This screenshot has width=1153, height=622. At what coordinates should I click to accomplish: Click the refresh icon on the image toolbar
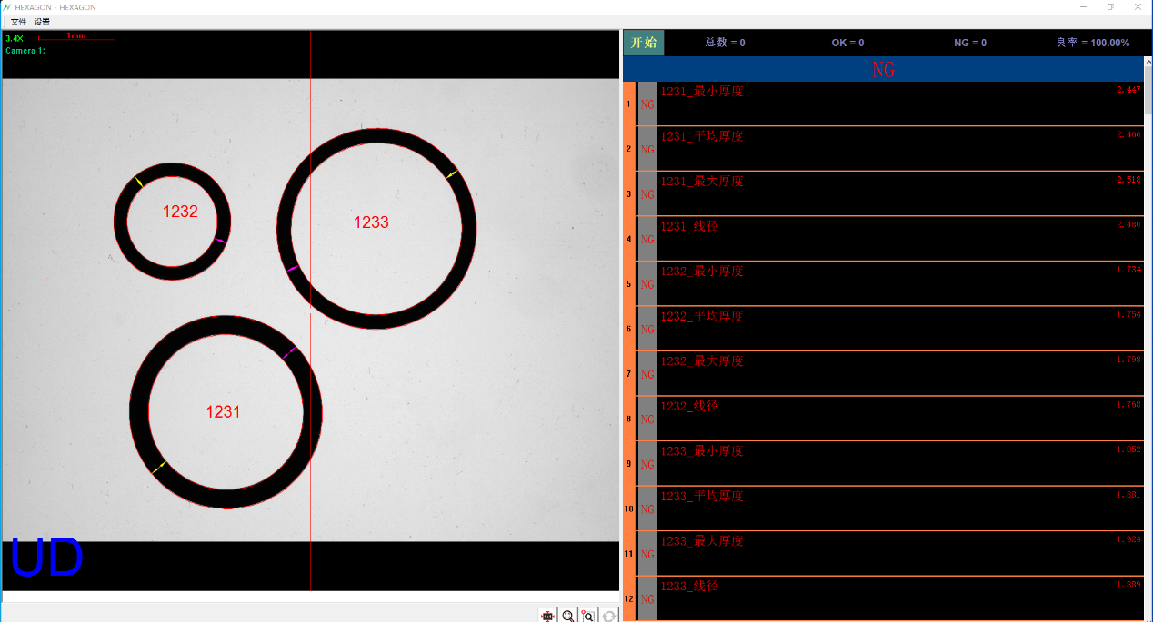[608, 616]
